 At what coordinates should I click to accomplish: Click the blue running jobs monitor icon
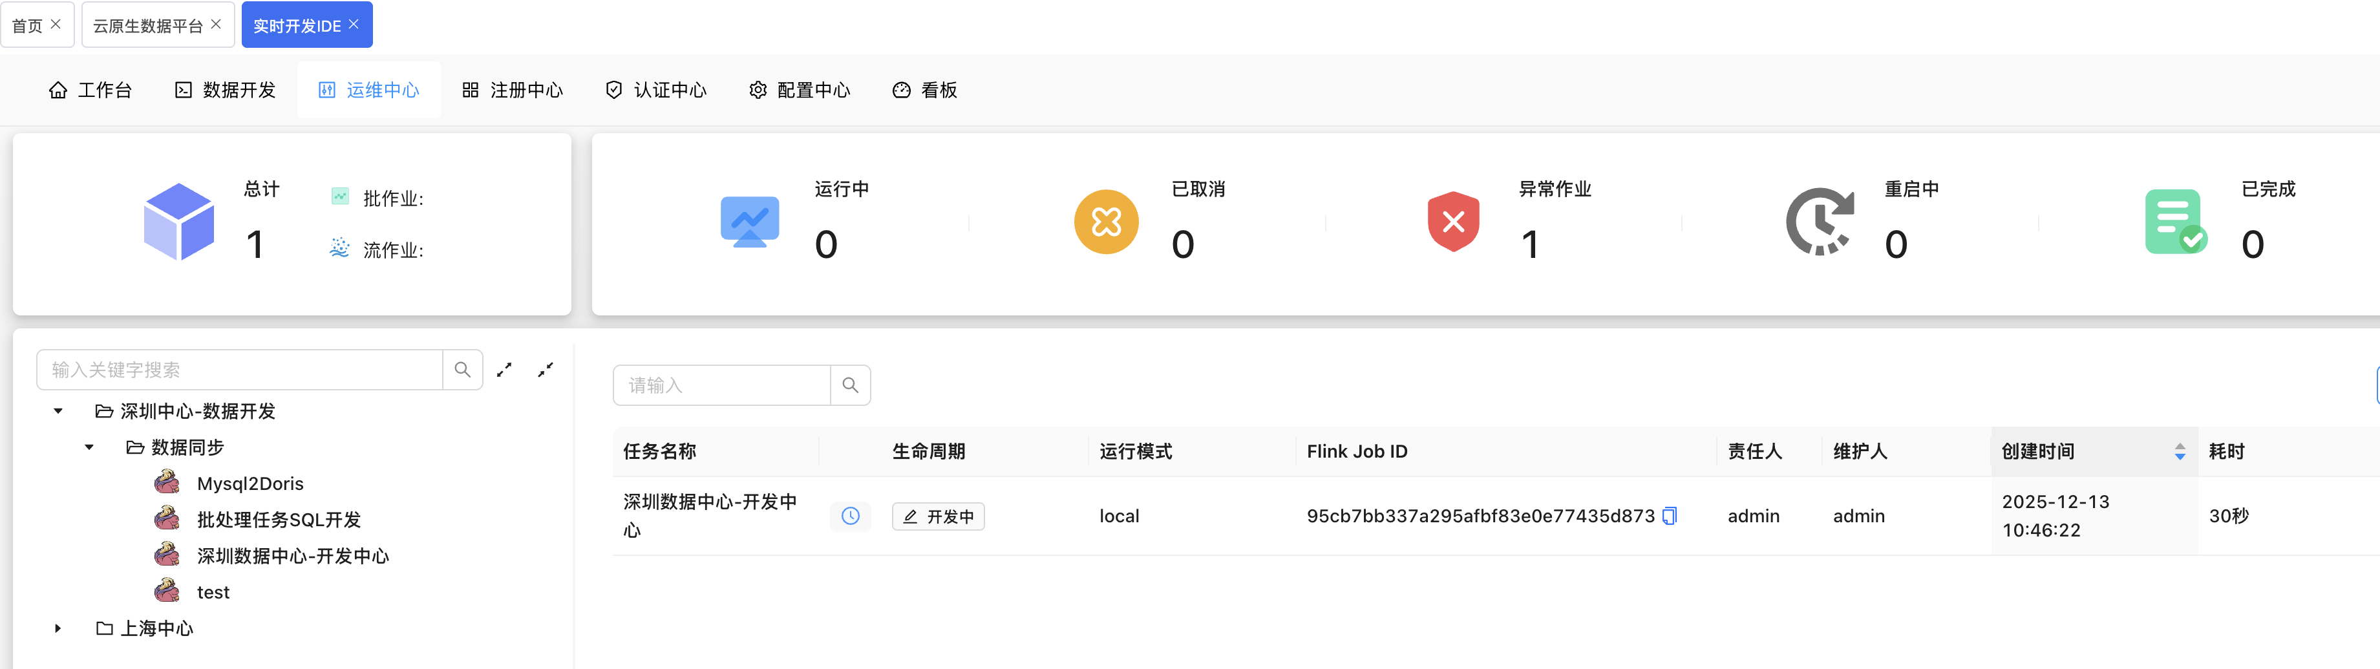749,222
